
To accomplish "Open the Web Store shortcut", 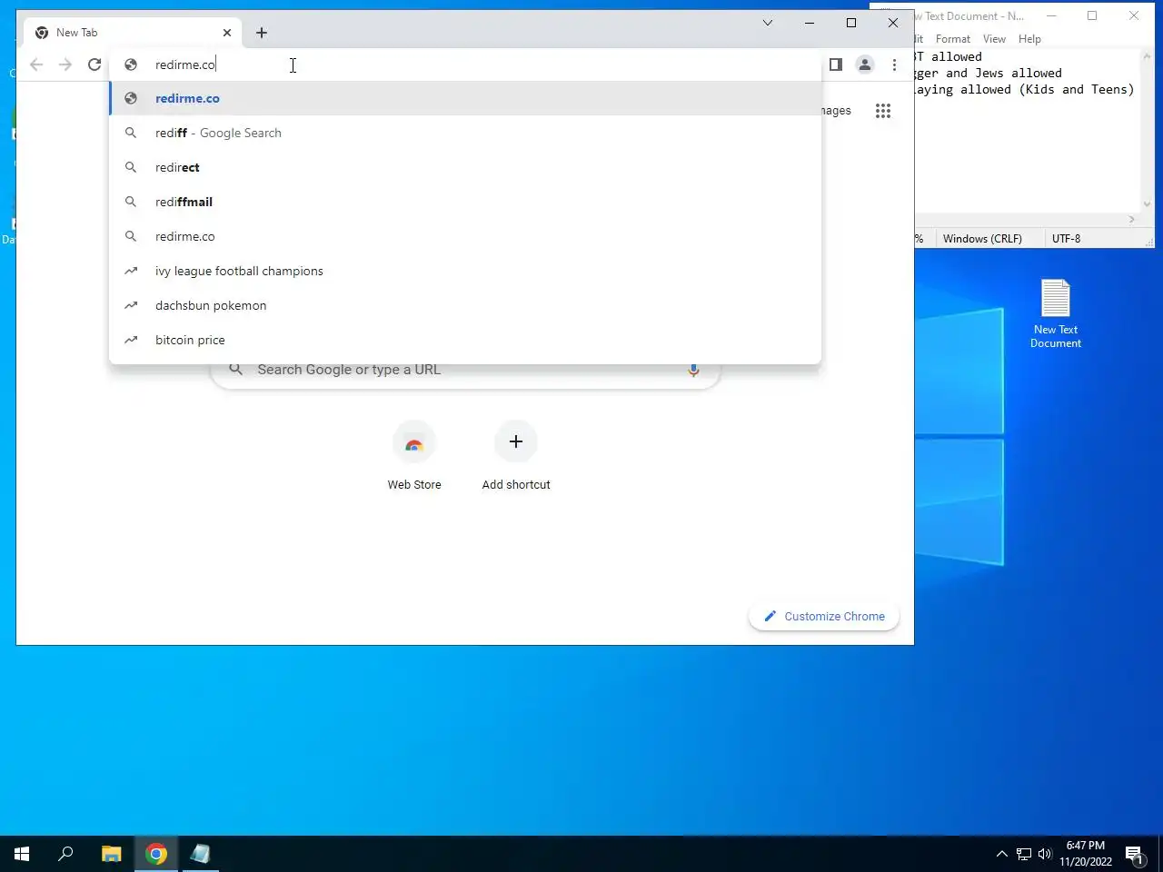I will (x=414, y=457).
